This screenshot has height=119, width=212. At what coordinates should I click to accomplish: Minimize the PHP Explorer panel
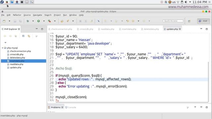point(37,29)
